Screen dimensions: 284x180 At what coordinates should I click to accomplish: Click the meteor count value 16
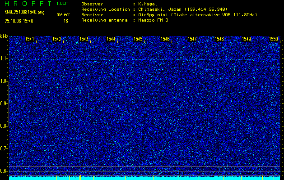(x=66, y=21)
